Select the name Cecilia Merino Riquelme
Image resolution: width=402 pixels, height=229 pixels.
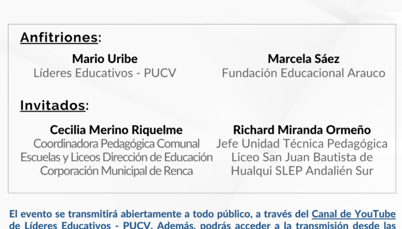[x=116, y=130]
